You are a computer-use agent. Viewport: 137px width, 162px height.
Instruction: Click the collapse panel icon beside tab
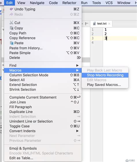pyautogui.click(x=87, y=24)
